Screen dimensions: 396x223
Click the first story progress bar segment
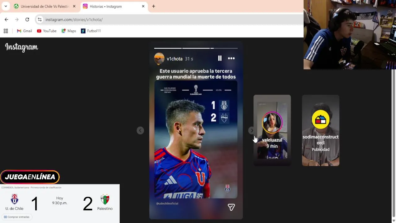168,48
